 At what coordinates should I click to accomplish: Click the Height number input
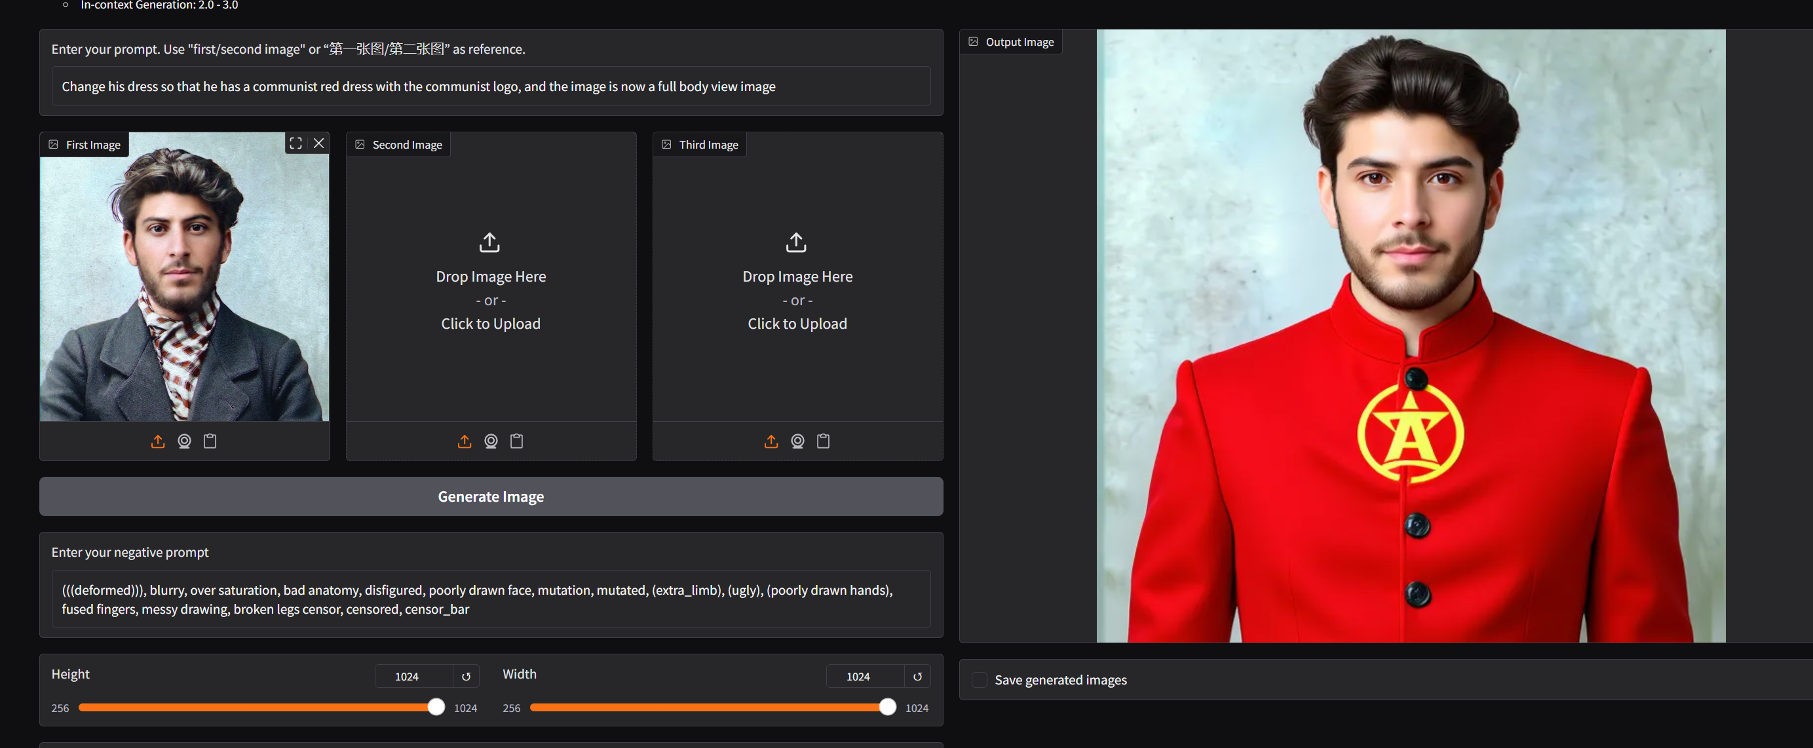[x=414, y=676]
